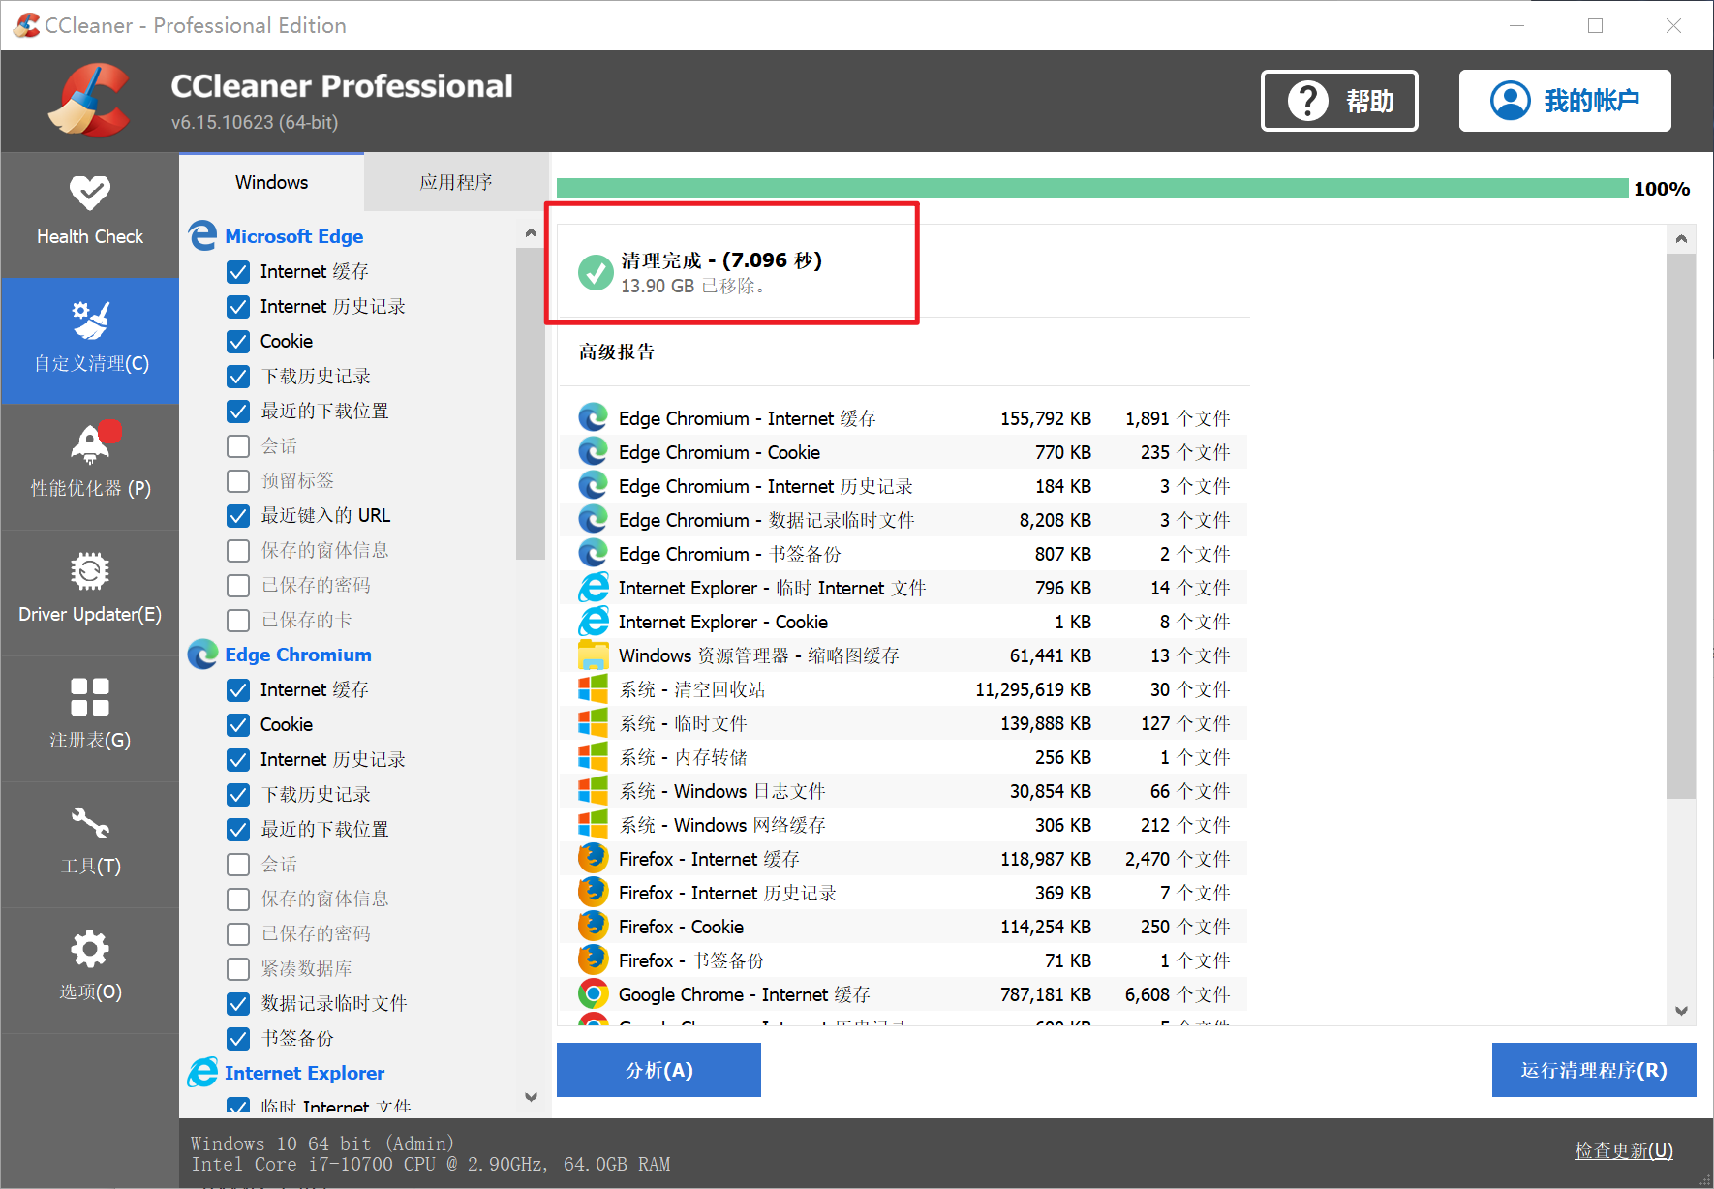Click the 检查更新 link

click(x=1623, y=1150)
